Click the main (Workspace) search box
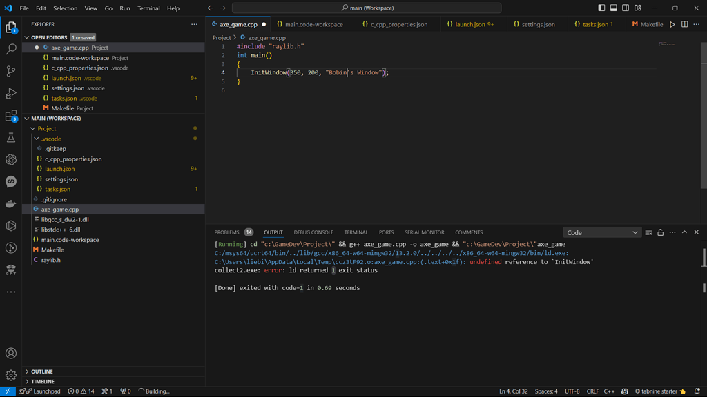This screenshot has width=707, height=397. point(367,8)
